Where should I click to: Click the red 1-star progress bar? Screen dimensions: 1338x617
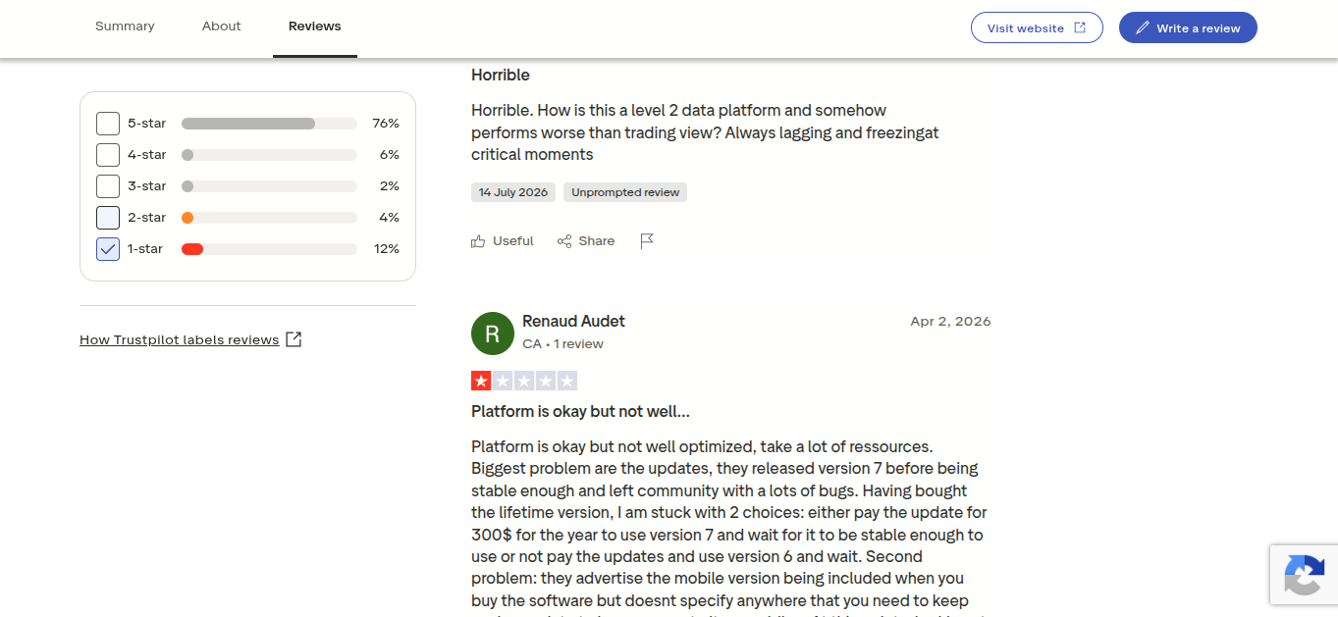tap(269, 249)
